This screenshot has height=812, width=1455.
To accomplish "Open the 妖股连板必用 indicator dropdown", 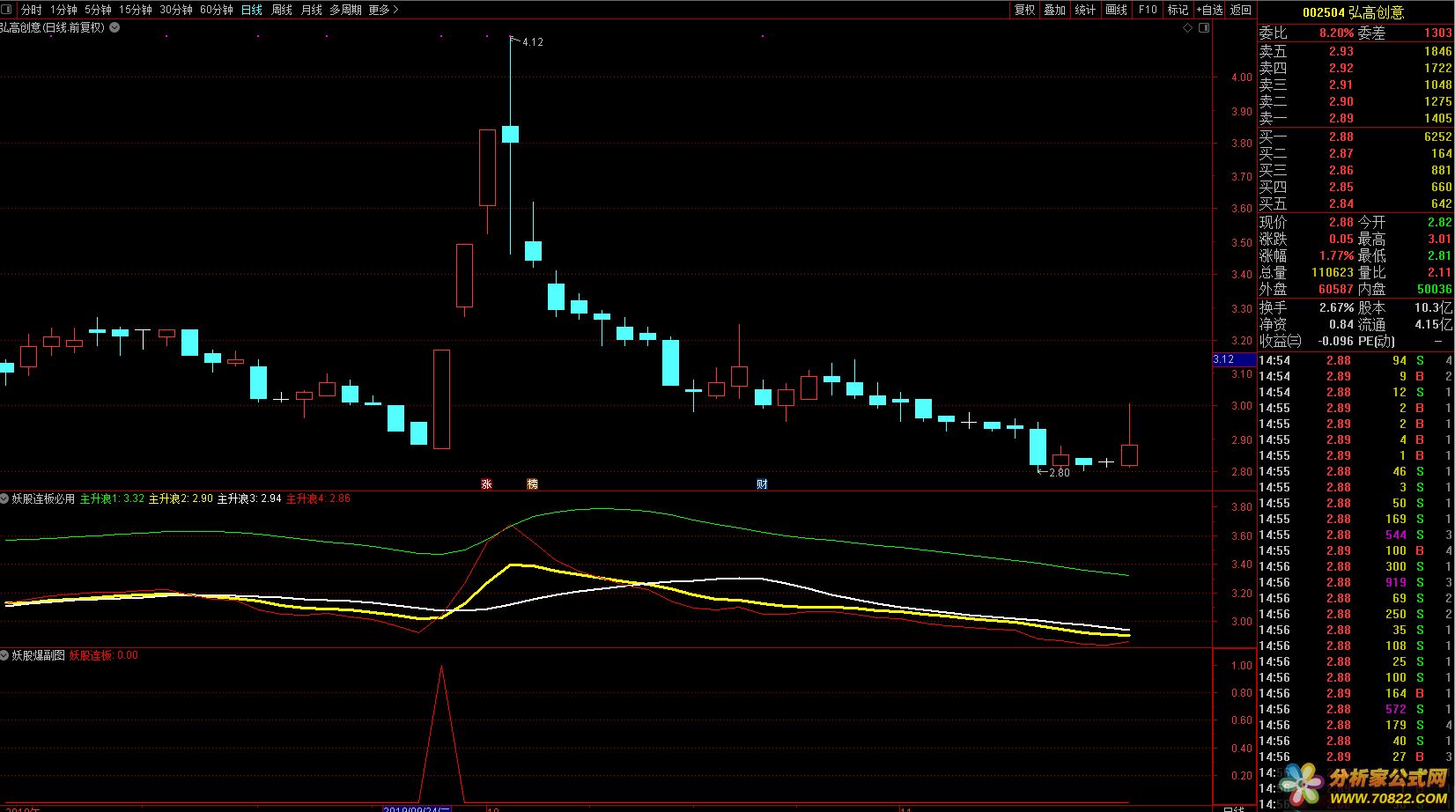I will click(x=5, y=498).
